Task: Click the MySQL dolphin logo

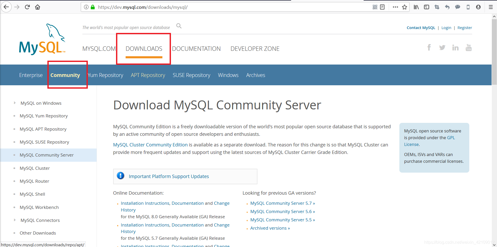Action: click(x=42, y=39)
